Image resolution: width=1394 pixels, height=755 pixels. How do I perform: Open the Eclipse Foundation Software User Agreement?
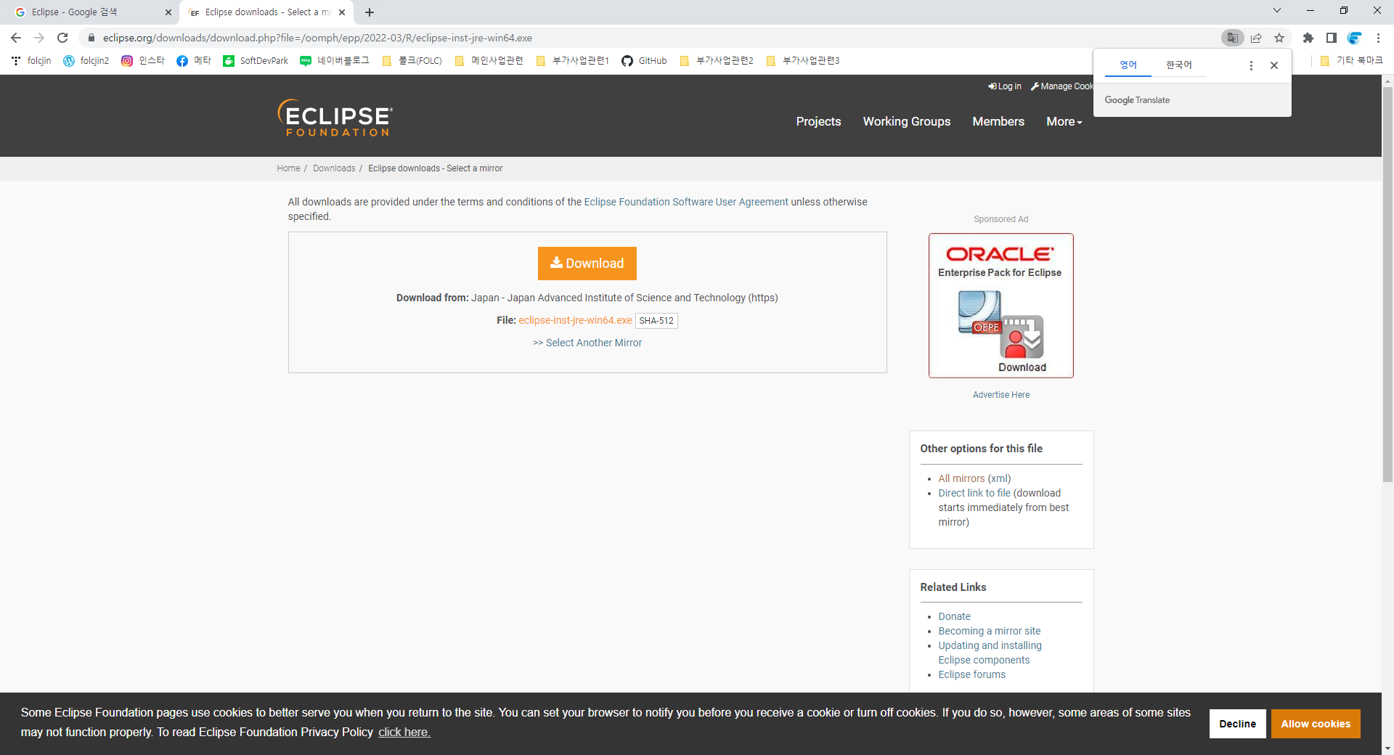pyautogui.click(x=686, y=202)
